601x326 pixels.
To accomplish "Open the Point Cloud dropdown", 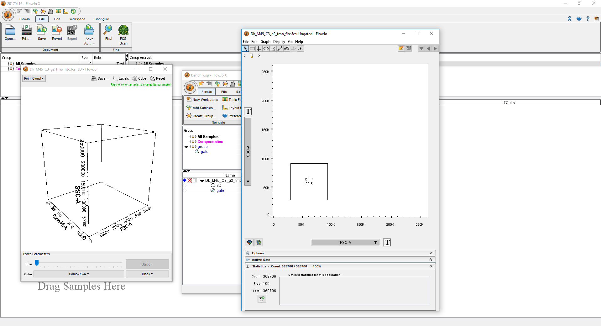I will [x=34, y=78].
